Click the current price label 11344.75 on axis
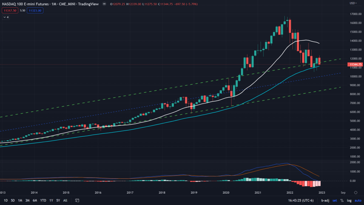The image size is (364, 205). tap(355, 64)
